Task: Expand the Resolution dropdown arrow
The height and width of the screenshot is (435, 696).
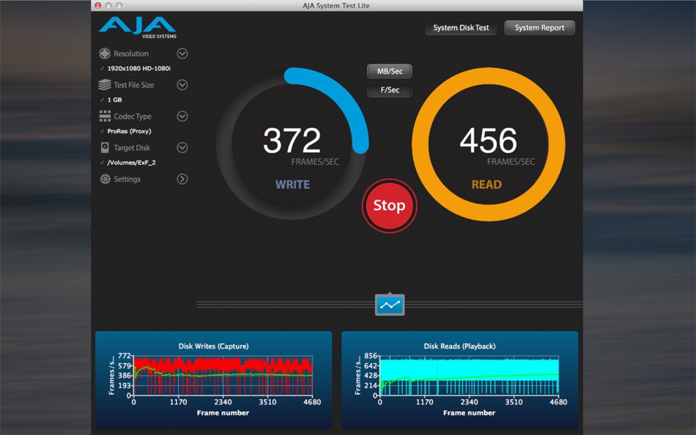Action: [182, 53]
